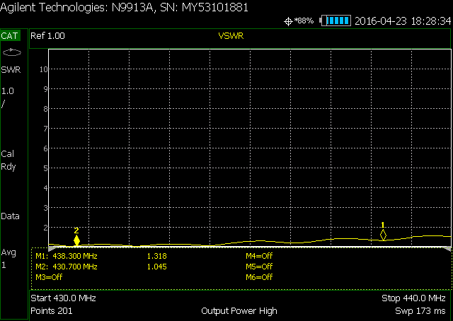Screen dimensions: 453x321
Task: Select marker 1 diamond on the trace
Action: point(383,235)
